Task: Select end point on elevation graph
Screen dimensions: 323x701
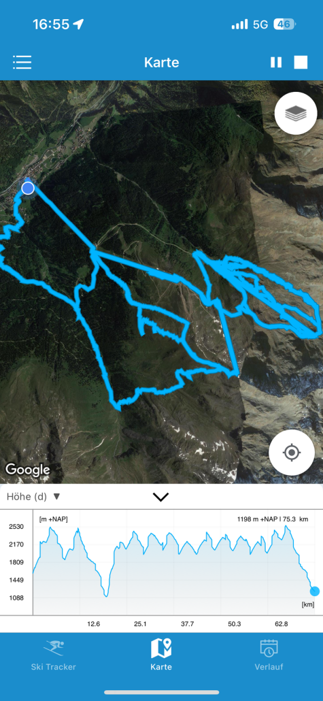Action: coord(315,591)
